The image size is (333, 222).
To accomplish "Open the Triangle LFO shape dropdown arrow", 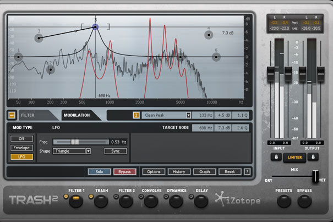I will [x=89, y=151].
